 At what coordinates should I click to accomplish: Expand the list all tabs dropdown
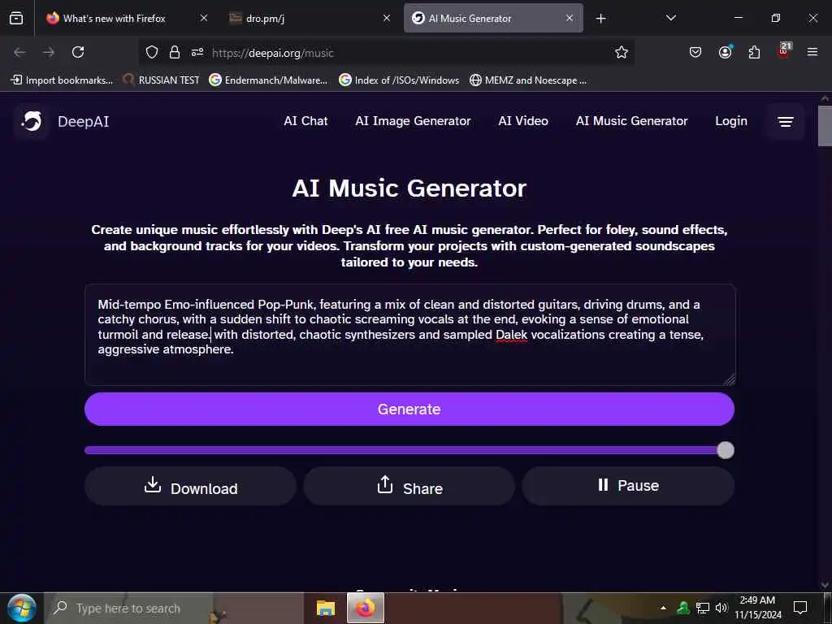(670, 18)
